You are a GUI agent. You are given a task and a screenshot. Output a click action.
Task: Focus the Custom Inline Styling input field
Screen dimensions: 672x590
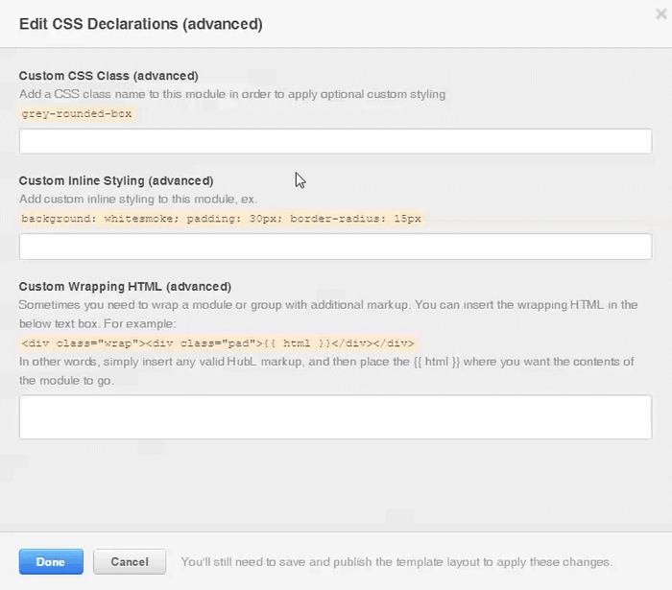point(335,247)
